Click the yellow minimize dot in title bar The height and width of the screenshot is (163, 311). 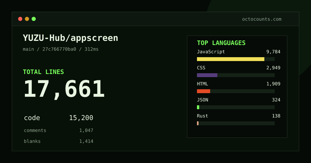pos(27,19)
